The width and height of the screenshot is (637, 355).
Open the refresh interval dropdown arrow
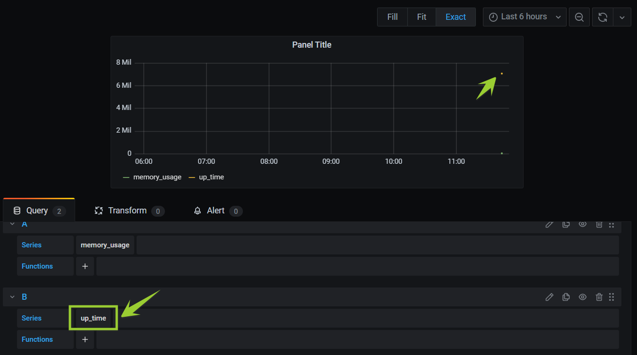point(622,17)
